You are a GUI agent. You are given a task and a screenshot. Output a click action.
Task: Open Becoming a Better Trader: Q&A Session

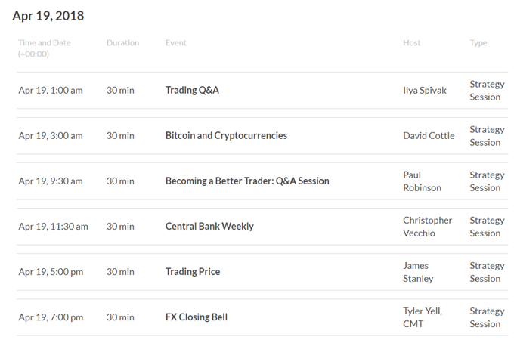(x=247, y=181)
